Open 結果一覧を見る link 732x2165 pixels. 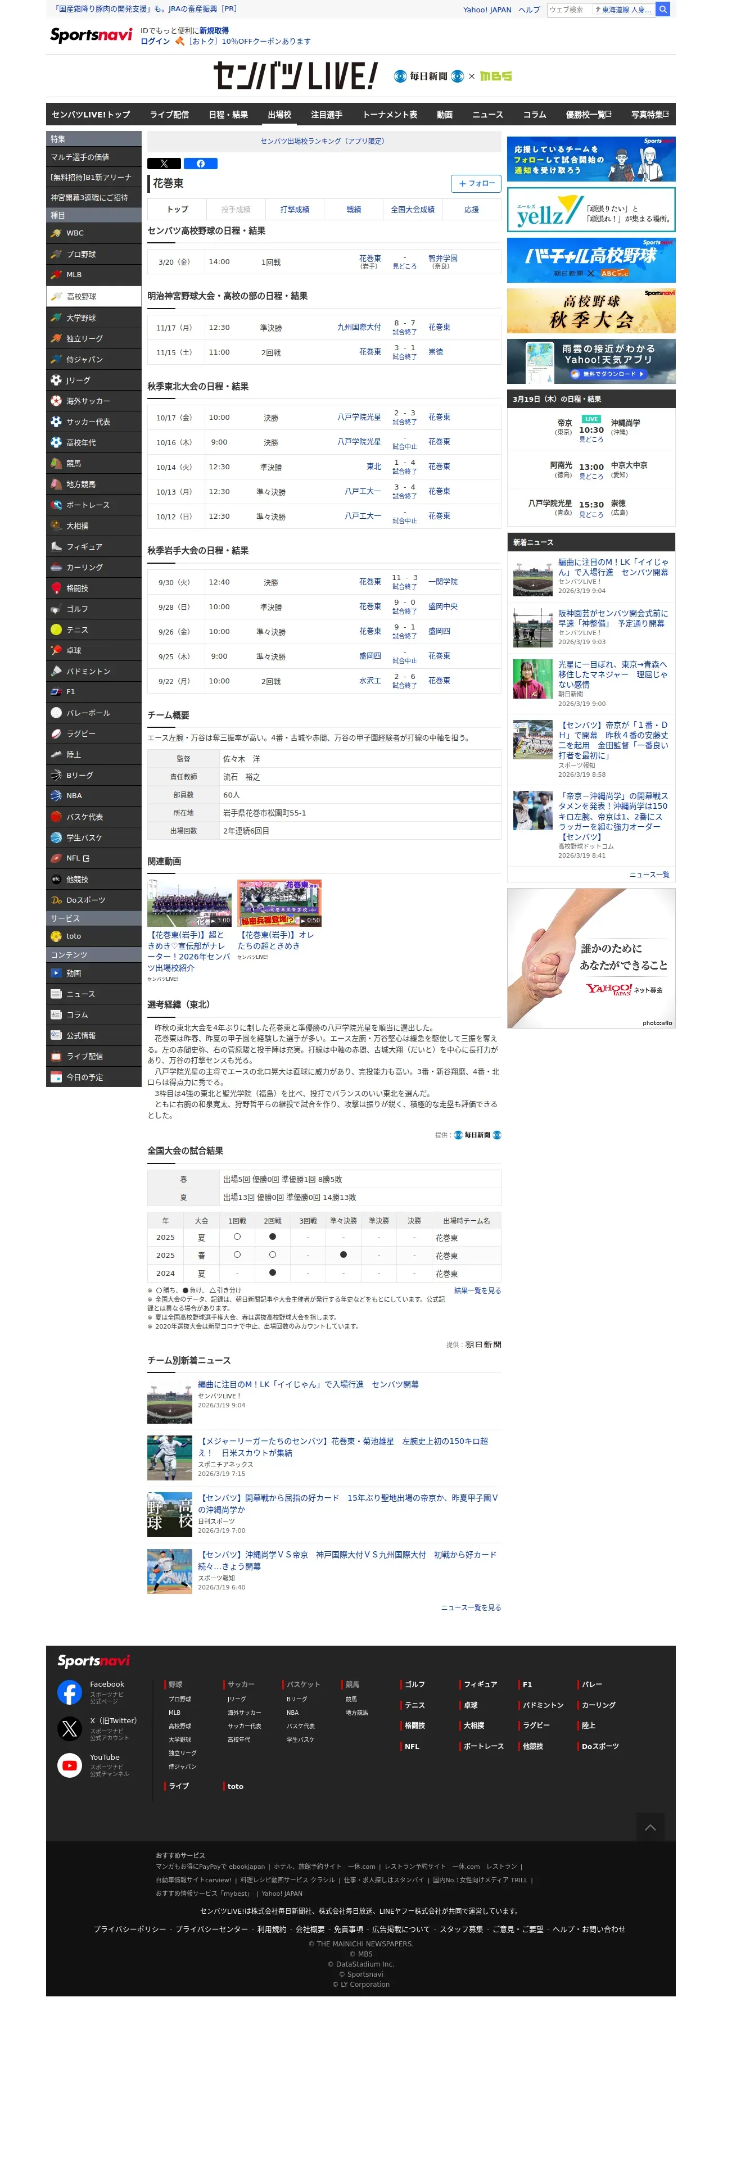477,1290
